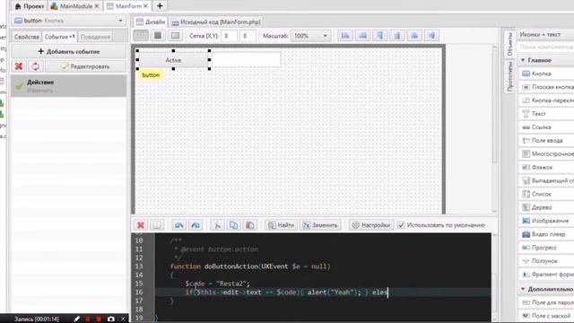This screenshot has width=574, height=323.
Task: Click the fifth alignment icon after Масштаб
Action: click(x=414, y=36)
